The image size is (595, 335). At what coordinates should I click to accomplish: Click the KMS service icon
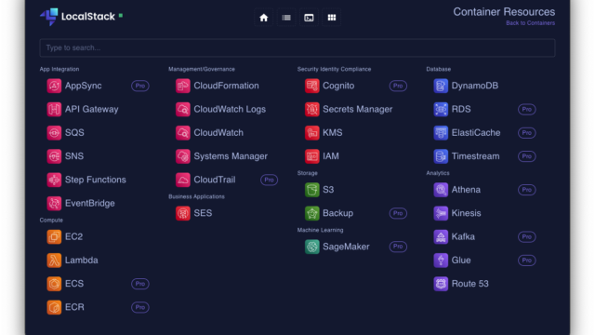click(x=312, y=133)
